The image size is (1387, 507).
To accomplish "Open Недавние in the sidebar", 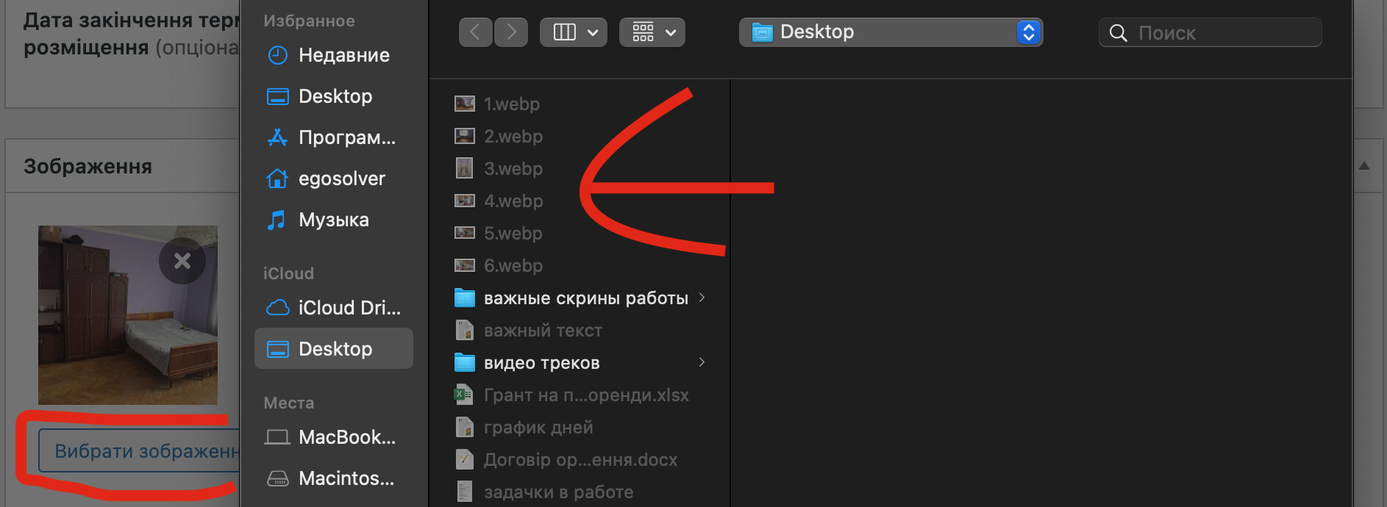I will [334, 55].
